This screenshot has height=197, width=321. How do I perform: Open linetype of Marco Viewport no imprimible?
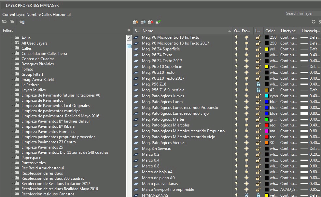(x=289, y=190)
